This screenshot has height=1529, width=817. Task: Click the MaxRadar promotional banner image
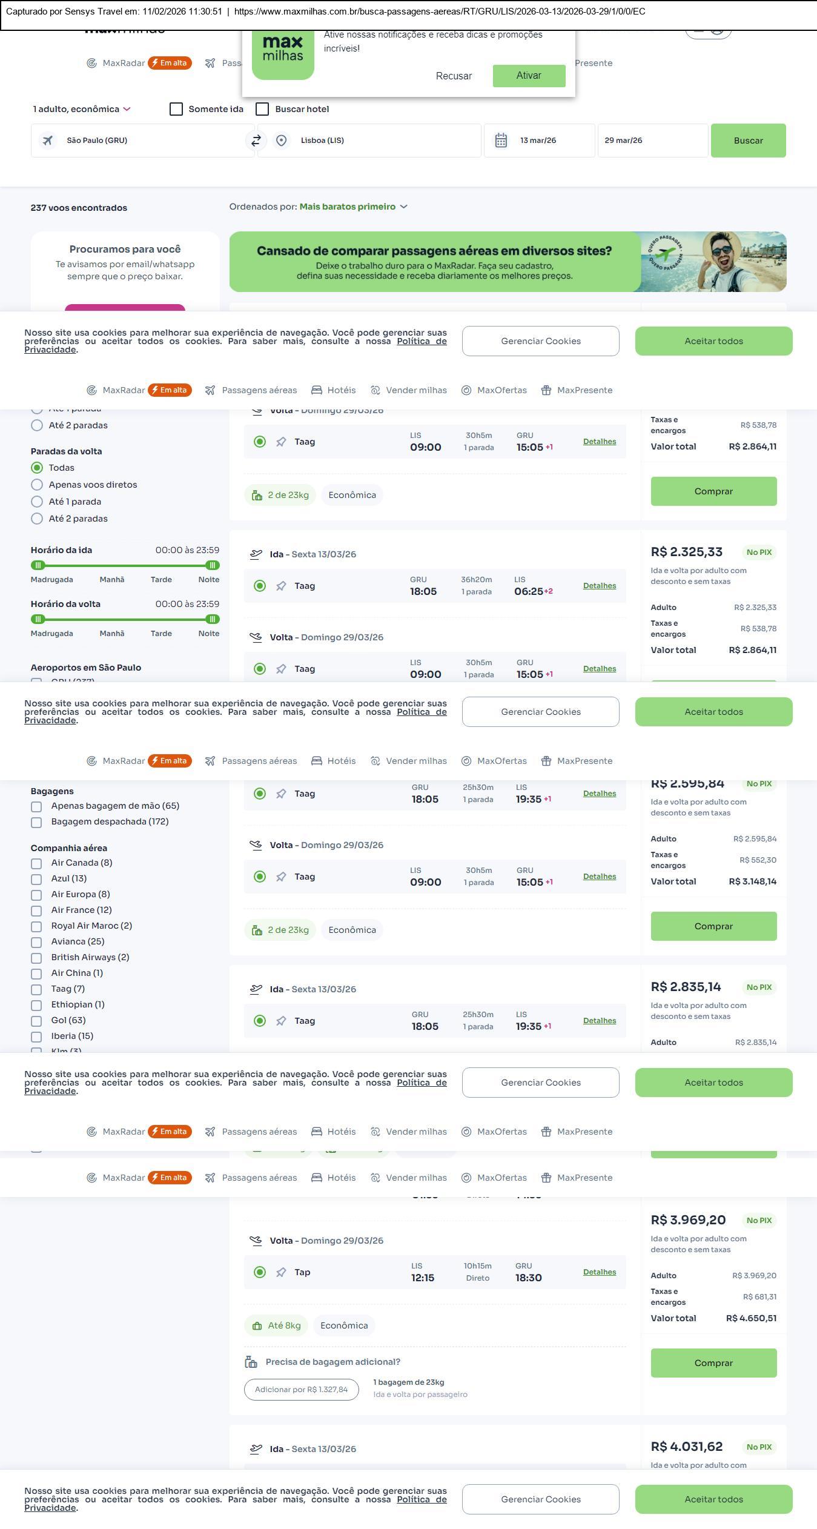(508, 262)
